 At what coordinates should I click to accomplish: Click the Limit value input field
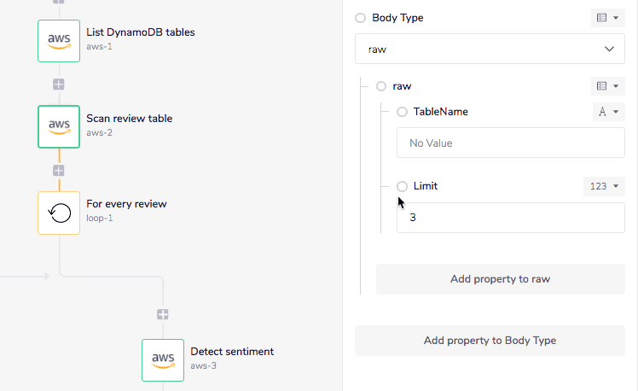click(x=510, y=218)
